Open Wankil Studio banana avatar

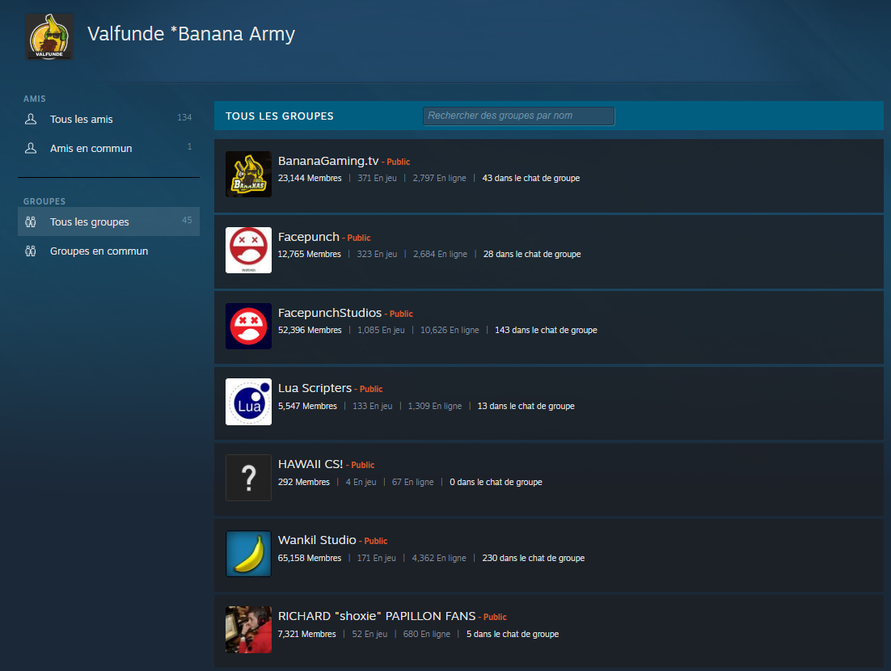pyautogui.click(x=248, y=554)
